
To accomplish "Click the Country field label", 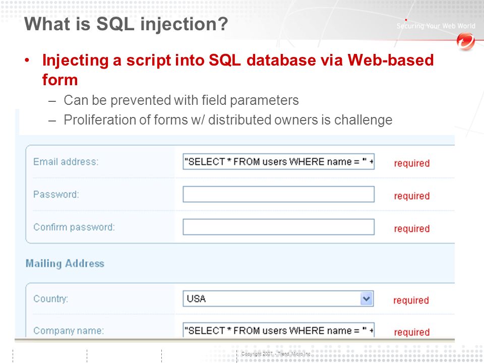I will click(x=50, y=299).
